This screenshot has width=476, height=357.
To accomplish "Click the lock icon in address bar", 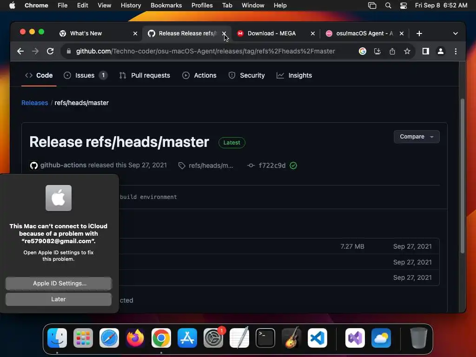I will coord(69,51).
